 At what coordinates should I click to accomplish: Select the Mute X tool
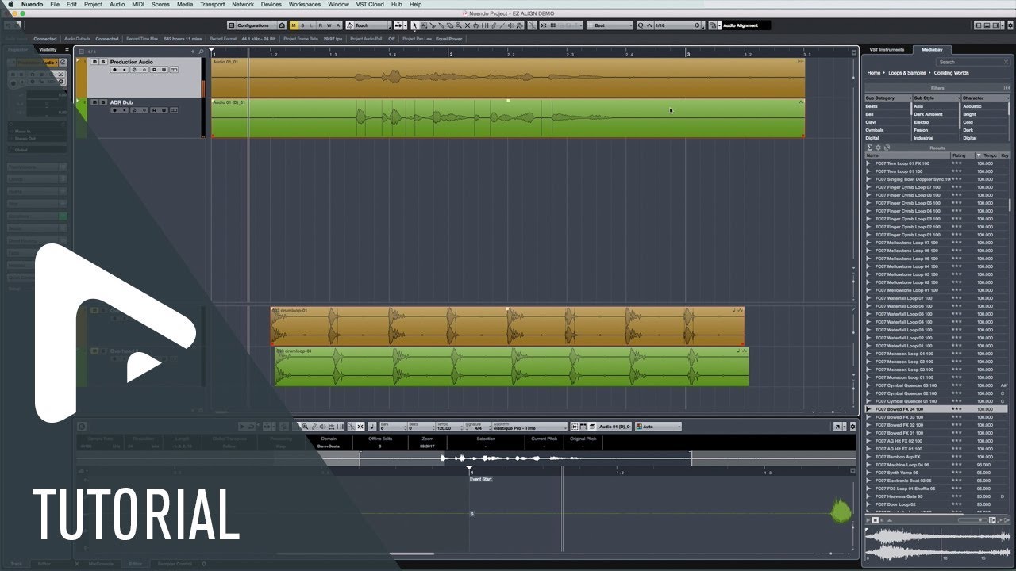click(467, 25)
